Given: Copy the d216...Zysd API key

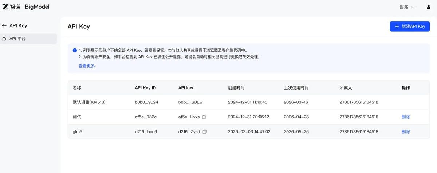Looking at the screenshot, I should tap(205, 131).
